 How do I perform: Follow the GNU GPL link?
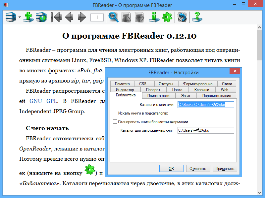tap(43, 101)
